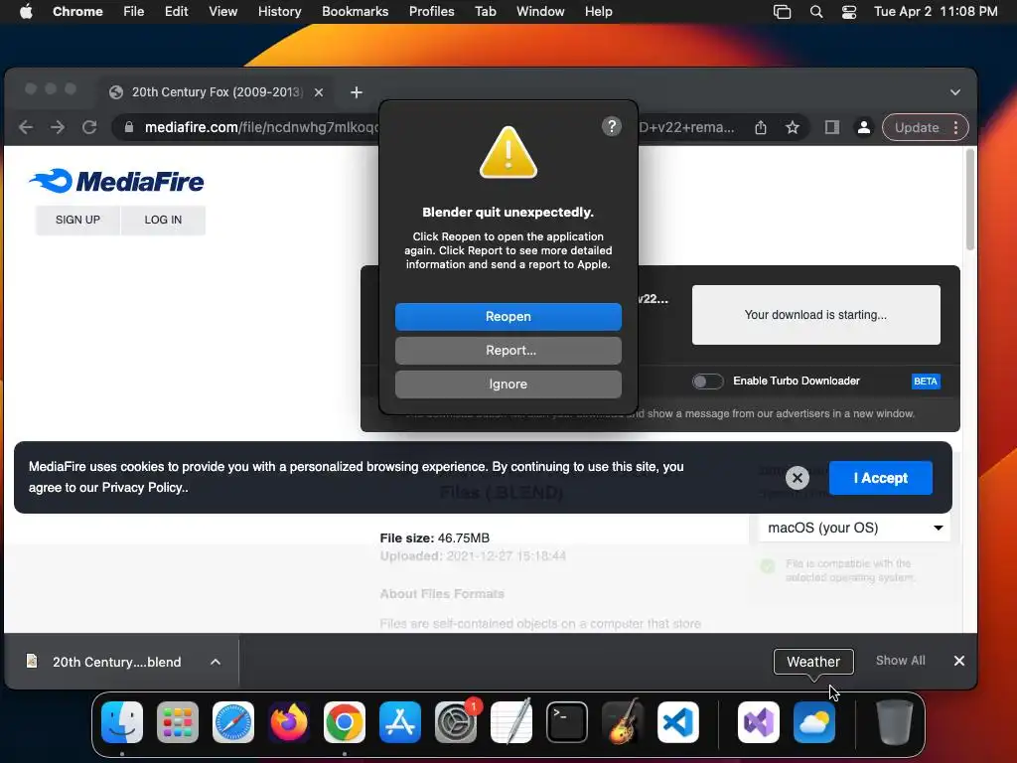Screen dimensions: 1017x763
Task: Open Finder from the dock
Action: [x=122, y=722]
